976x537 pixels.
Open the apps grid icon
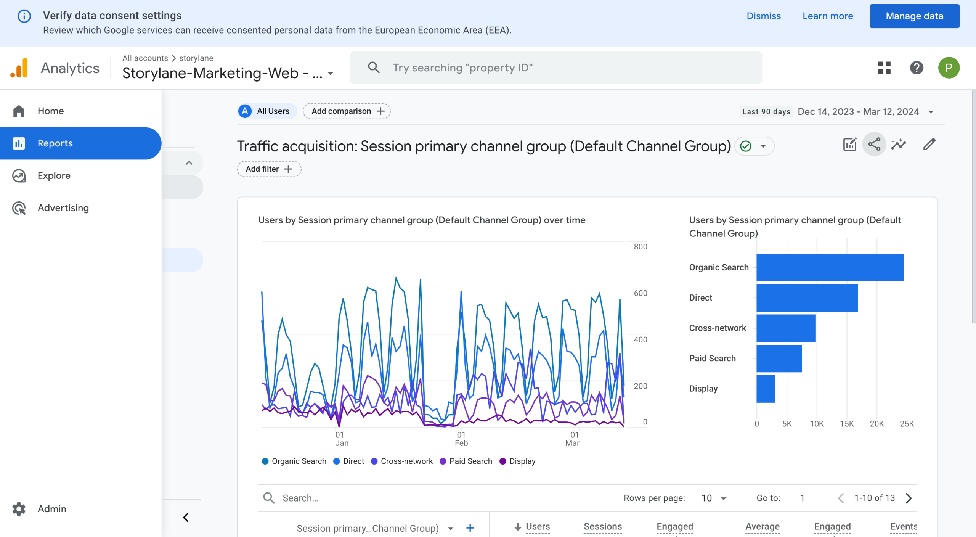[884, 68]
